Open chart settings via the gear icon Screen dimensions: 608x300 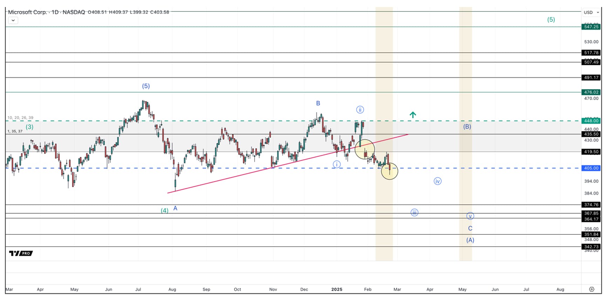(592, 289)
